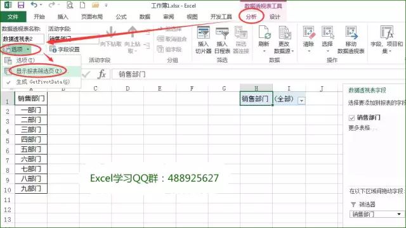
Task: Toggle the 销售部门 field checkbox
Action: pyautogui.click(x=351, y=118)
